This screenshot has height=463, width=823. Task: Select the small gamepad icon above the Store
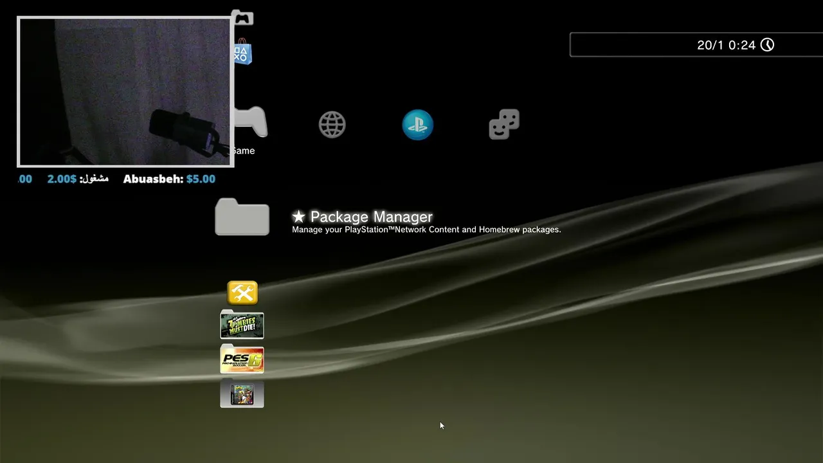pyautogui.click(x=243, y=18)
